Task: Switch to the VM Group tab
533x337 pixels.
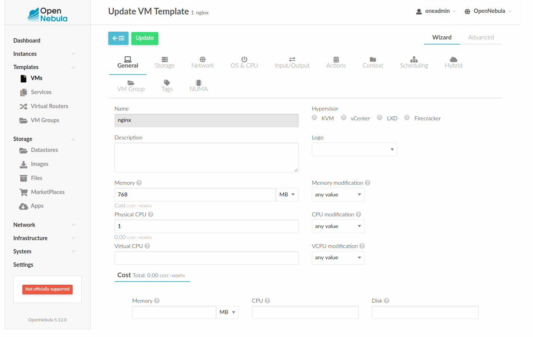Action: coord(131,86)
